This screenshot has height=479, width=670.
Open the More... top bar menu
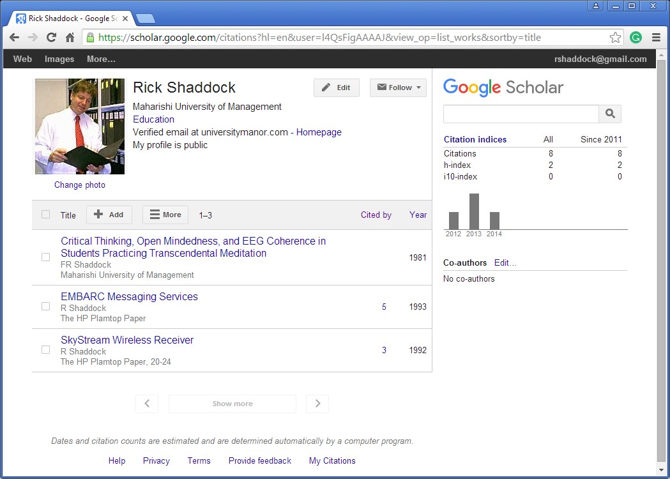click(102, 59)
